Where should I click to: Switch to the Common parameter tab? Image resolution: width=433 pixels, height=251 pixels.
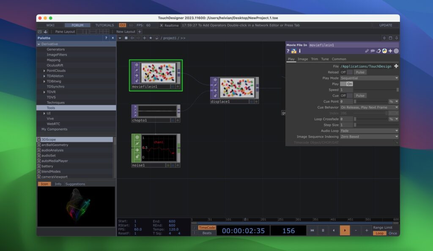click(339, 59)
